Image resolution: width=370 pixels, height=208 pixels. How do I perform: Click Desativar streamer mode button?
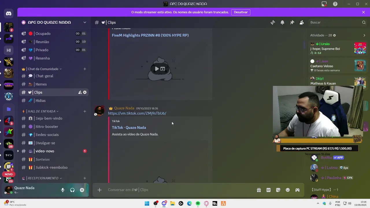point(240,12)
